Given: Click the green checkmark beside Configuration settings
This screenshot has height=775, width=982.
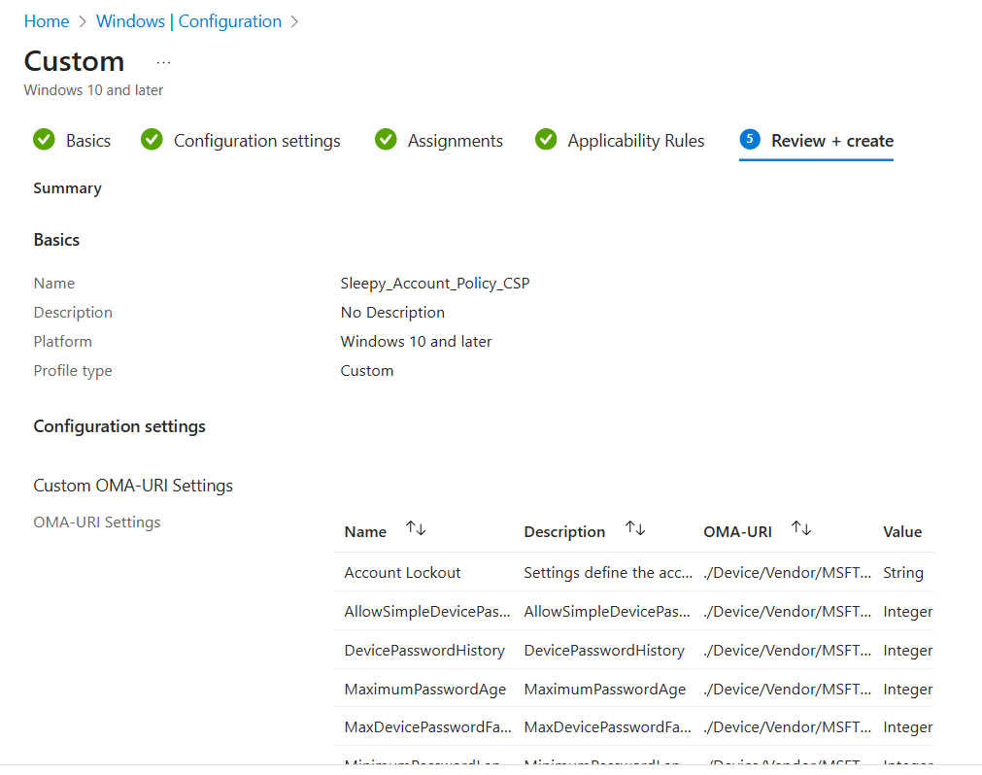Looking at the screenshot, I should [x=152, y=140].
